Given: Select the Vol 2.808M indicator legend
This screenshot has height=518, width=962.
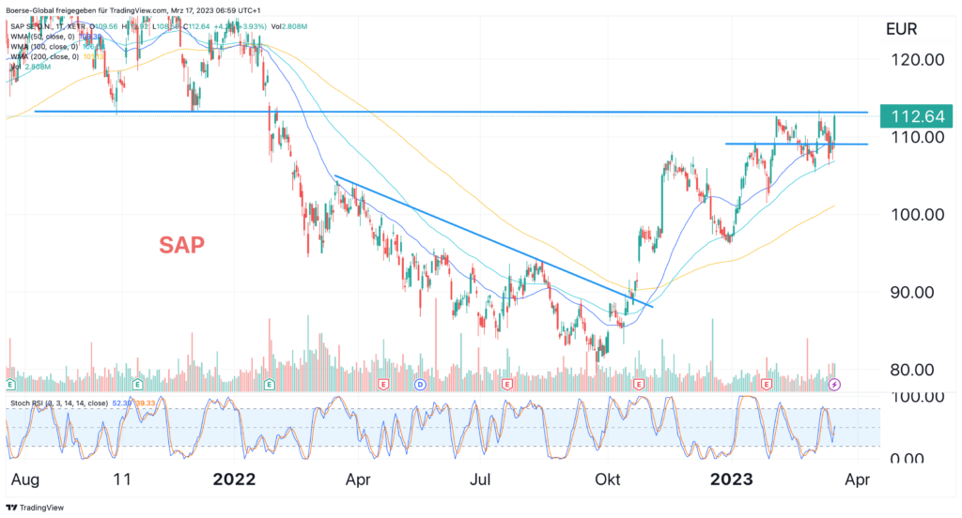Looking at the screenshot, I should (31, 67).
